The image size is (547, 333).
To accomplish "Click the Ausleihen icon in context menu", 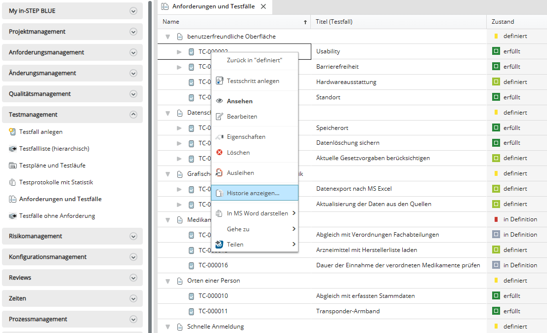I will click(x=219, y=173).
